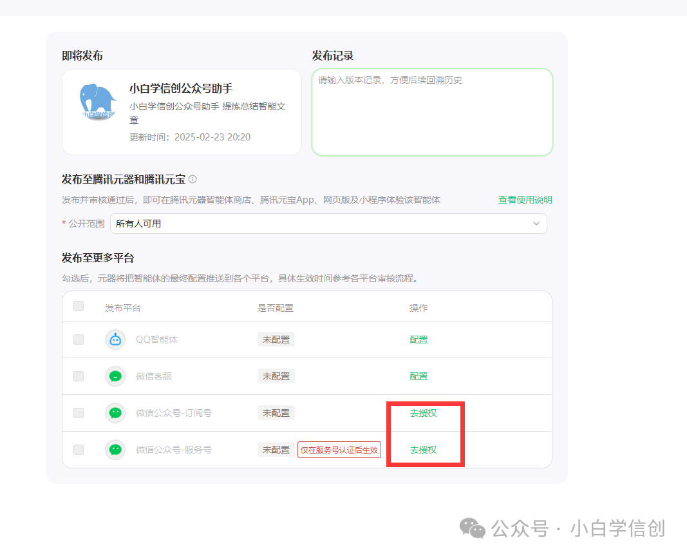Click the 公开范围 field label
Image resolution: width=687 pixels, height=556 pixels.
coord(86,224)
